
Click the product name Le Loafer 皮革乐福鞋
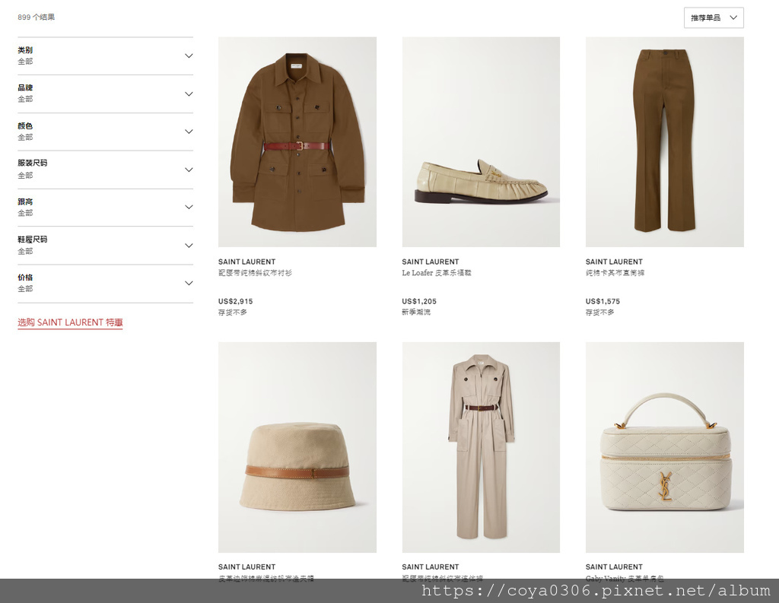pyautogui.click(x=437, y=273)
